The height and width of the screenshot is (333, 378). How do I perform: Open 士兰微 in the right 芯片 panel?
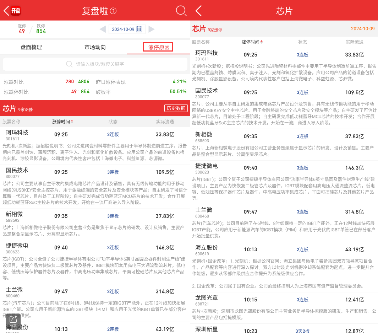[x=204, y=210]
